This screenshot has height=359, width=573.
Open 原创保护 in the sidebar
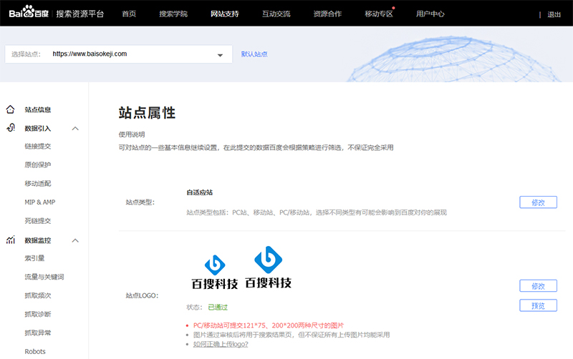tap(38, 164)
